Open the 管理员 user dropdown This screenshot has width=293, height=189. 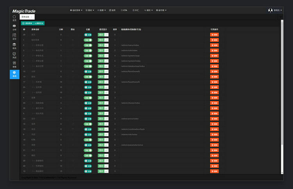(x=278, y=10)
